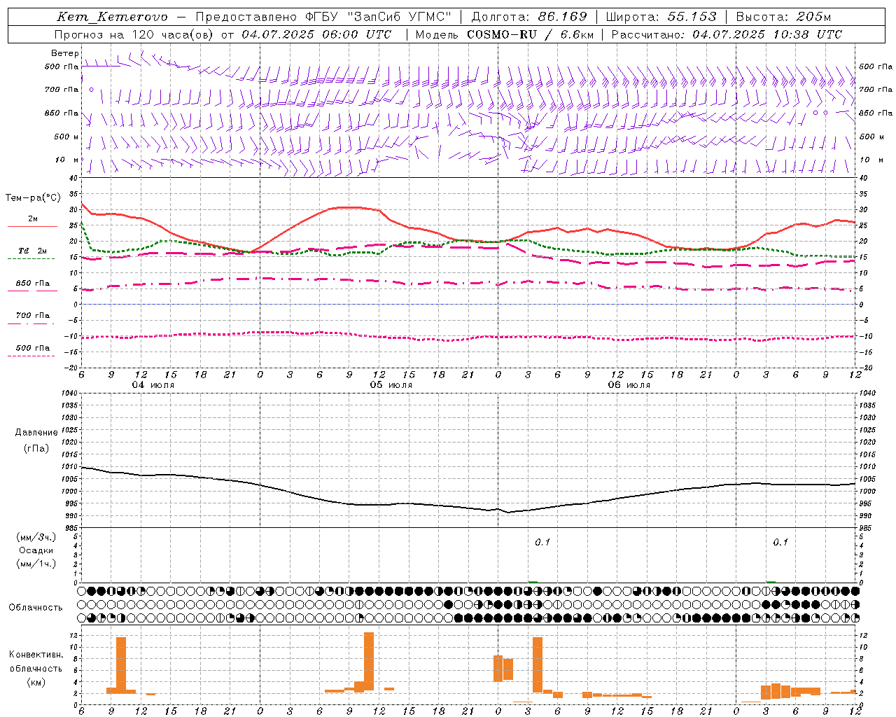Select the '500 гПа' temperature legend dotted line
The width and height of the screenshot is (896, 717).
click(x=31, y=356)
